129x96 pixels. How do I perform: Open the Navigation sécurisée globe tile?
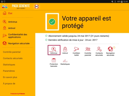[110, 51]
